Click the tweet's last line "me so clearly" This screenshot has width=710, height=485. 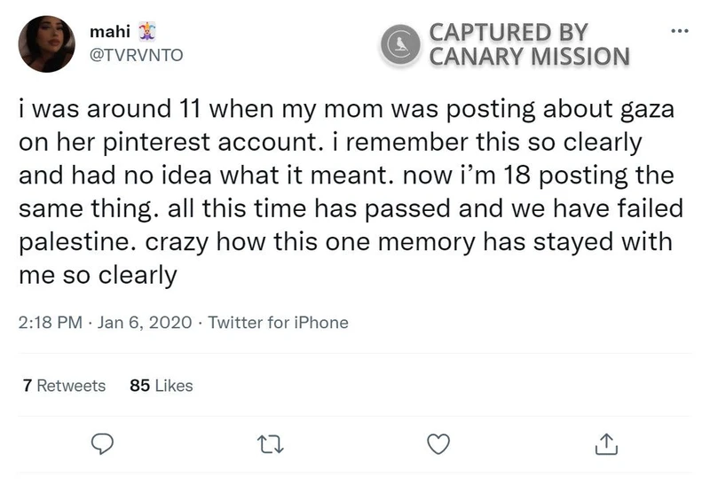[98, 276]
